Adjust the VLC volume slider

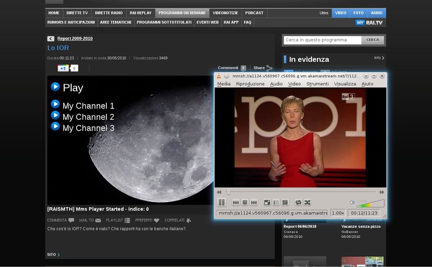[x=371, y=203]
